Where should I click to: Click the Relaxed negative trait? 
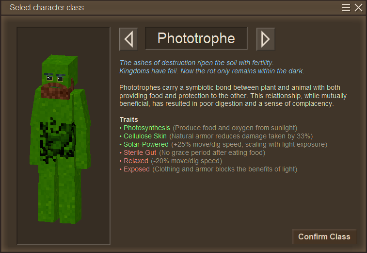click(136, 161)
